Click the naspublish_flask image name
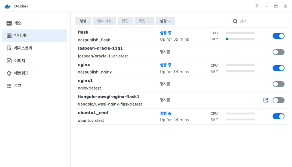The height and width of the screenshot is (167, 292). coord(94,40)
